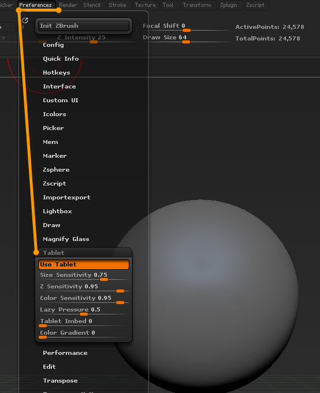Open the Preferences menu
Image resolution: width=320 pixels, height=393 pixels.
point(35,5)
